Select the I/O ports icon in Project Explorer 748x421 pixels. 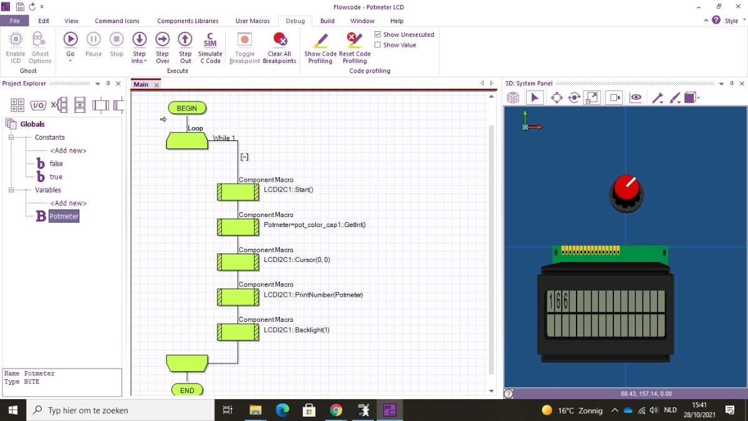(x=38, y=105)
